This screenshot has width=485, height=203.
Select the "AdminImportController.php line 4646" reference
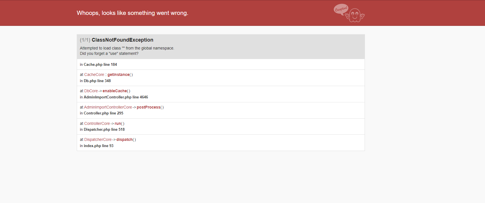(x=116, y=97)
